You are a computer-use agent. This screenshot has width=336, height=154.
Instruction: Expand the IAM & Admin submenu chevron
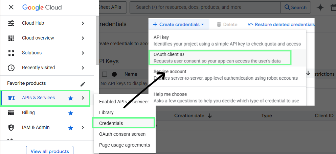(x=83, y=128)
